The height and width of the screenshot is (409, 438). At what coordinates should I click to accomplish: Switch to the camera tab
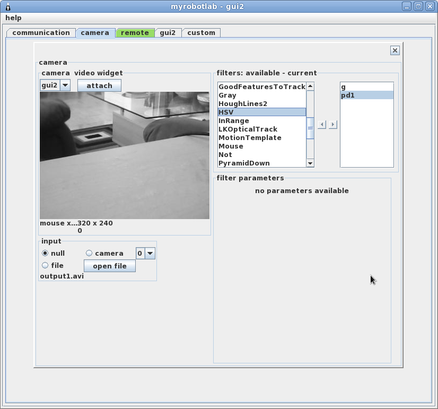95,33
